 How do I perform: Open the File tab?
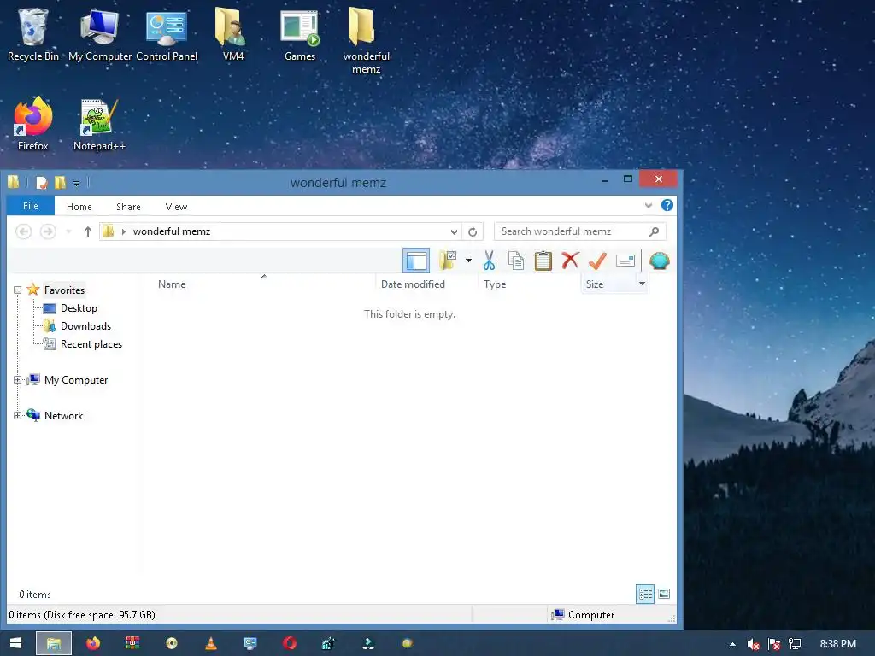31,206
